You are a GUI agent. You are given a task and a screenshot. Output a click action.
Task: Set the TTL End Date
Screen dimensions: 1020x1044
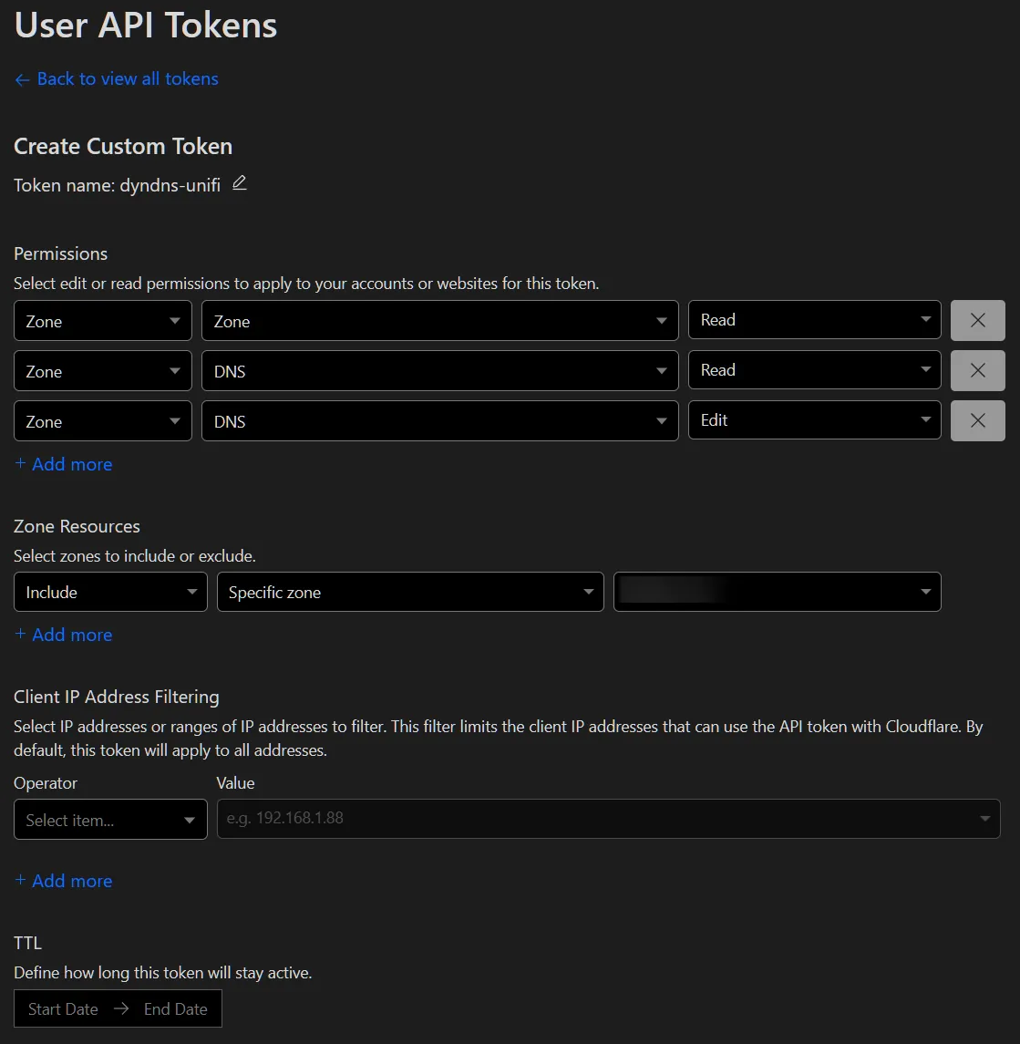click(176, 1009)
